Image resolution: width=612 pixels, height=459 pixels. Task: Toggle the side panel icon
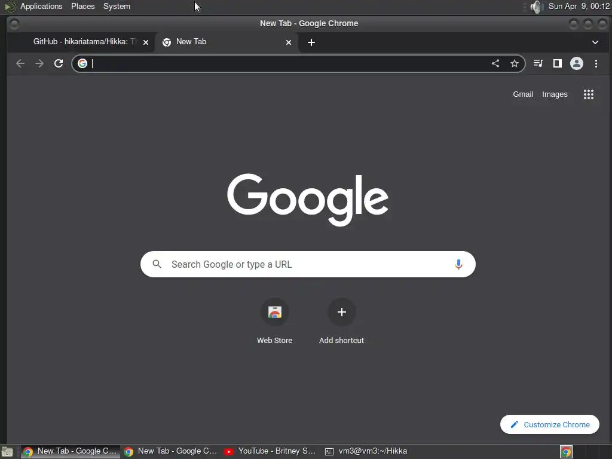[x=558, y=63]
